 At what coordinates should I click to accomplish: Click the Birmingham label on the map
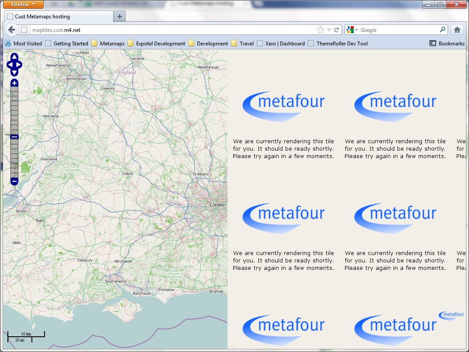[77, 79]
